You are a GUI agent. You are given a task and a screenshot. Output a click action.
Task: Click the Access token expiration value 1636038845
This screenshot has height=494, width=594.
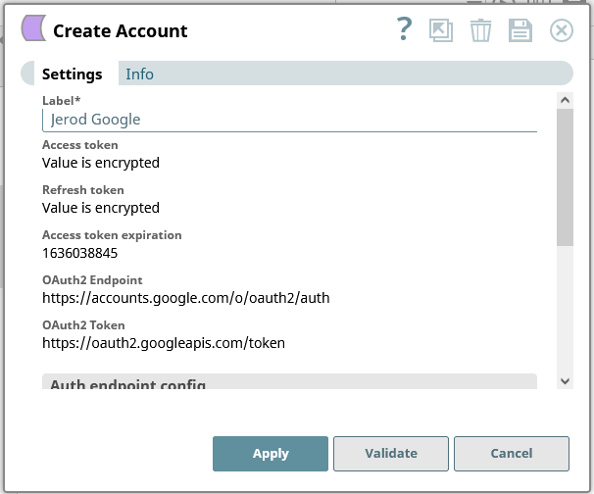tap(80, 253)
